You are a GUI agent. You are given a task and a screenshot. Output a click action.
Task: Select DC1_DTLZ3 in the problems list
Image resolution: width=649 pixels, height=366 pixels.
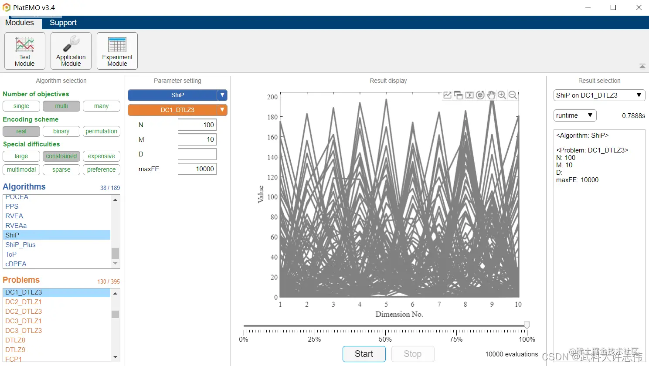(x=57, y=292)
